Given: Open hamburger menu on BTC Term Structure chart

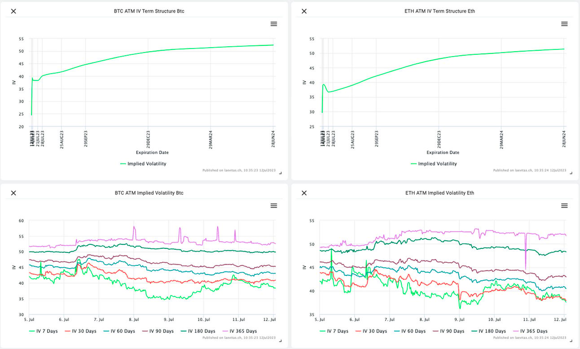Looking at the screenshot, I should [274, 24].
